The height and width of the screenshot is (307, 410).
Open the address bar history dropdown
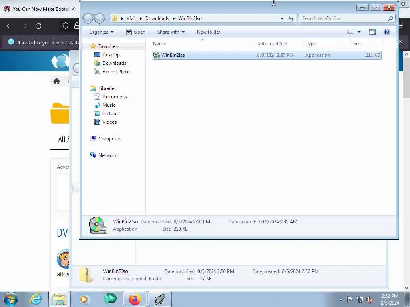(x=282, y=18)
